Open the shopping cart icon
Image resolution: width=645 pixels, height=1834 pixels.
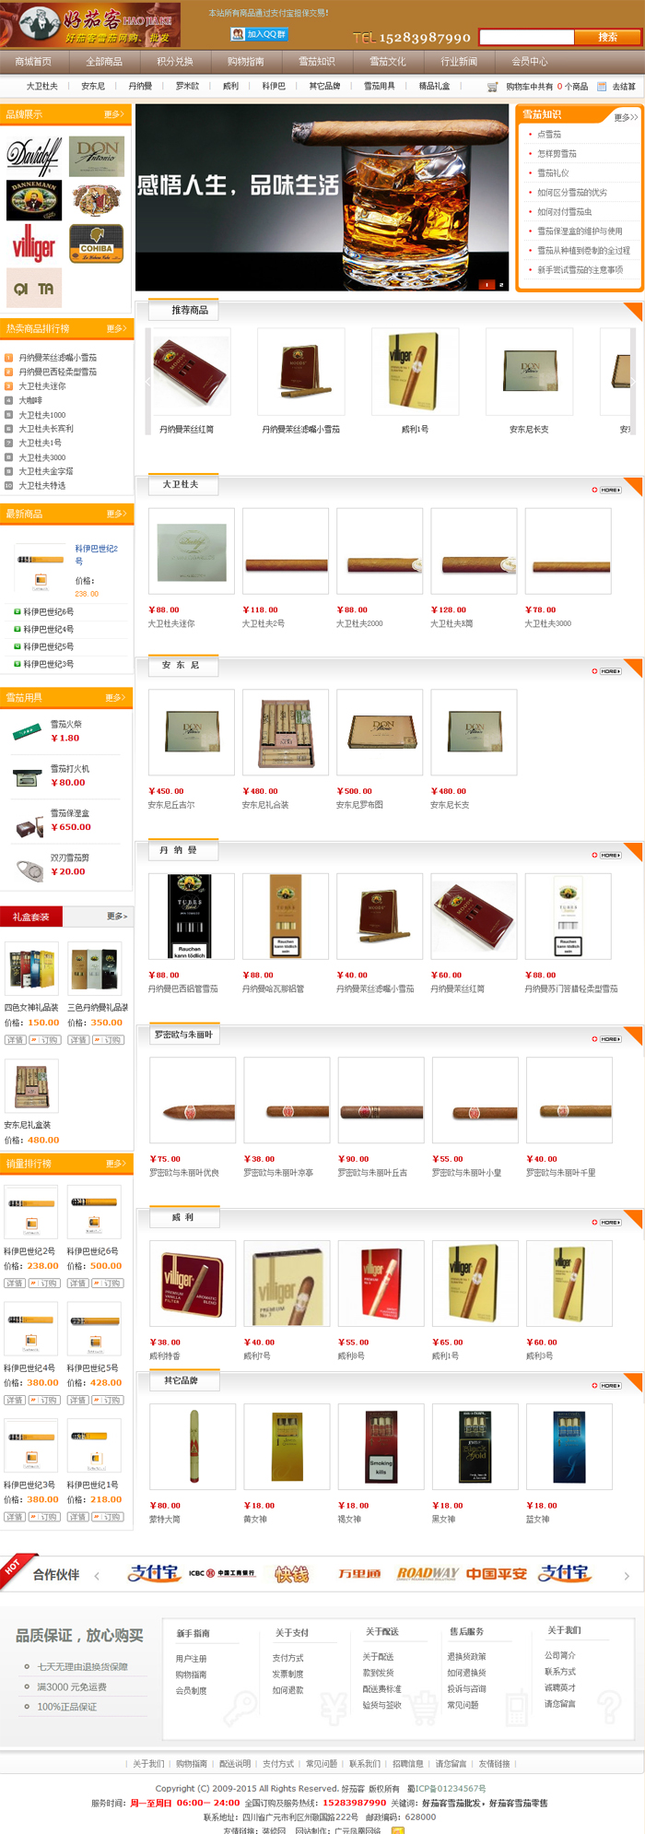coord(492,87)
